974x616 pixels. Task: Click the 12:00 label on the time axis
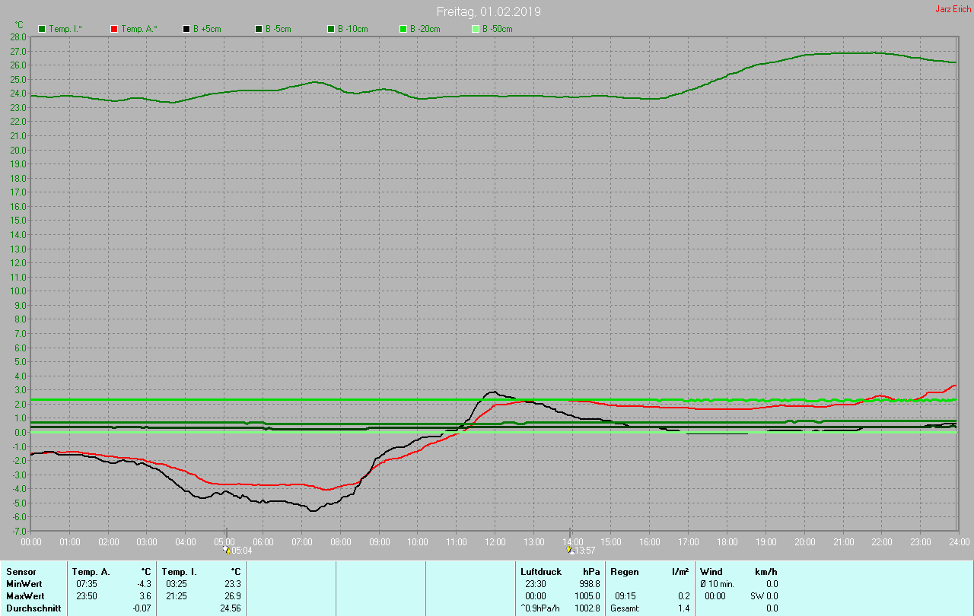tap(495, 541)
